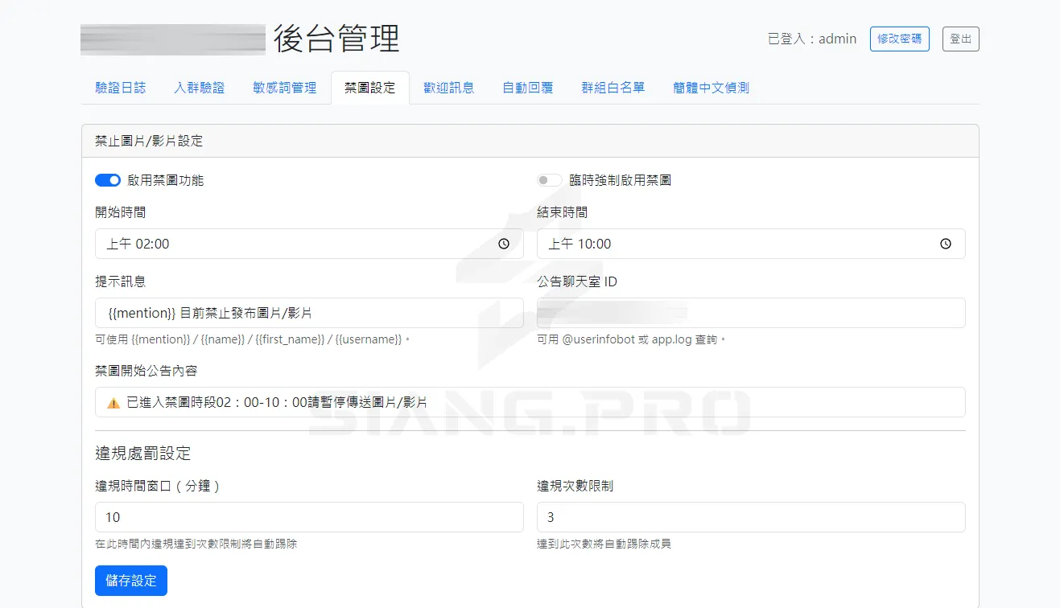Click inside the 提示訊息 input field

click(308, 314)
